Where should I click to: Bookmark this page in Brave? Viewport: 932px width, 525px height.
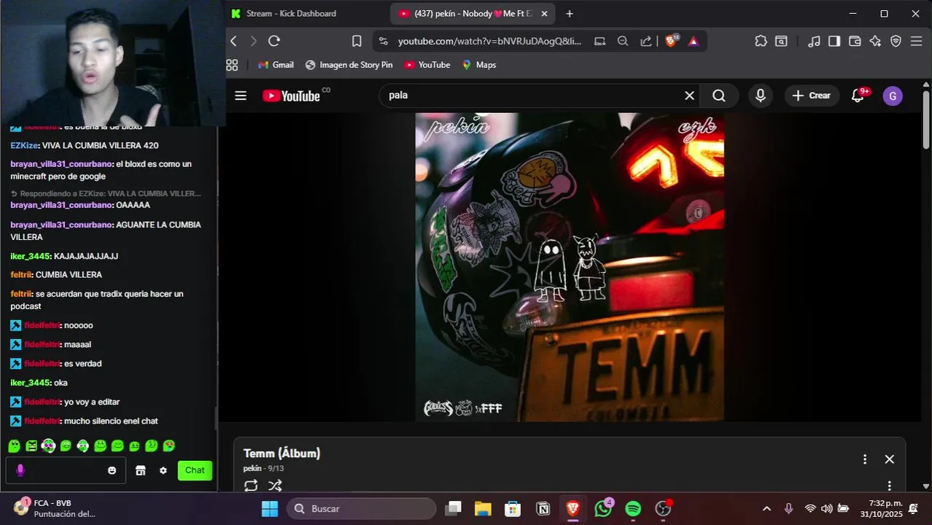[357, 41]
